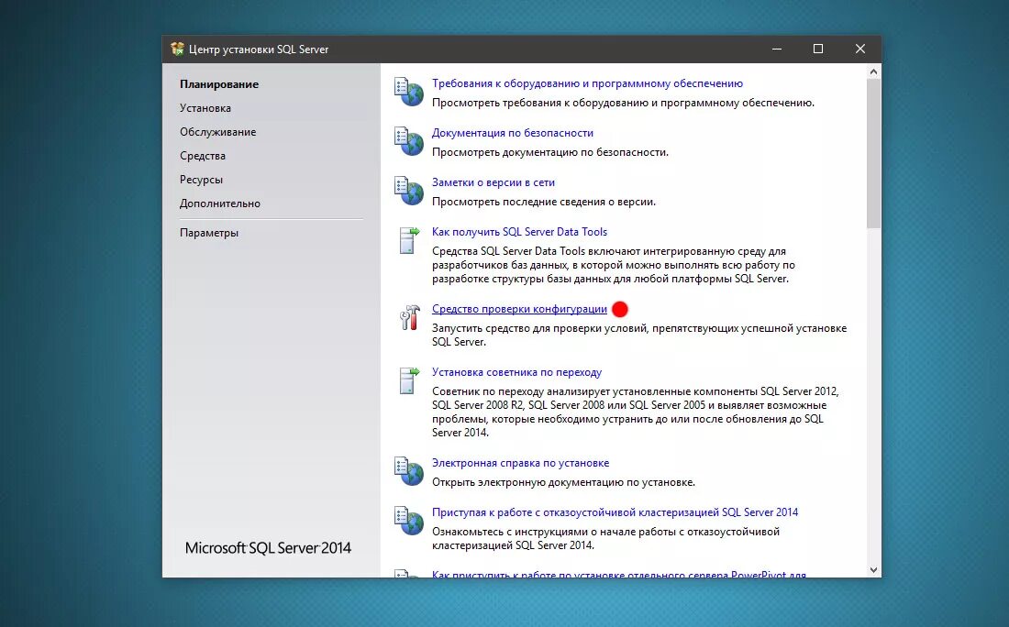The height and width of the screenshot is (627, 1009).
Task: Click the scrollbar down arrow
Action: pyautogui.click(x=873, y=570)
